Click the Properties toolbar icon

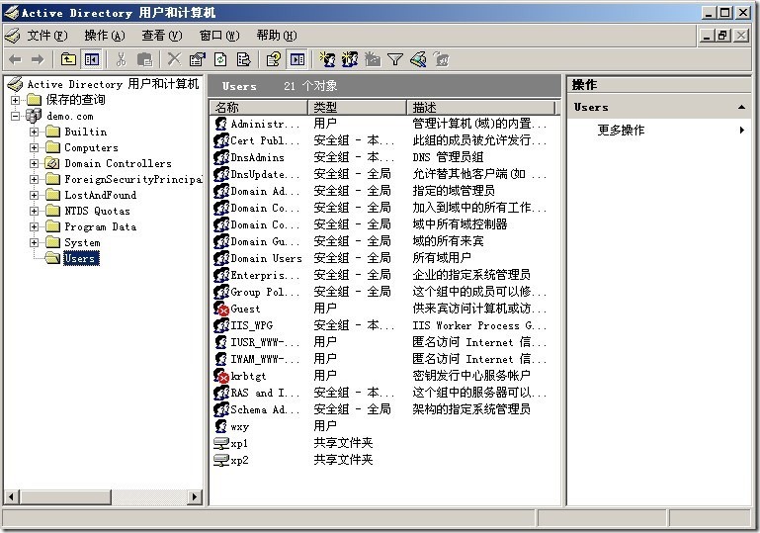197,59
